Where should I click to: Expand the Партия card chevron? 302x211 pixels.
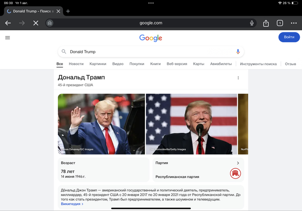[x=238, y=163]
